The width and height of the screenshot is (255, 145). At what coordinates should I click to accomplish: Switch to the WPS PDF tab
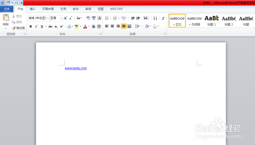(x=117, y=9)
